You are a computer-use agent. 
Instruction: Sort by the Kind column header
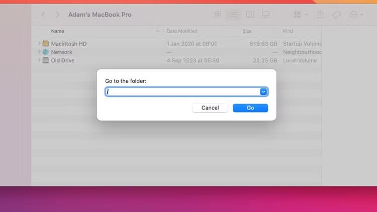pos(288,31)
